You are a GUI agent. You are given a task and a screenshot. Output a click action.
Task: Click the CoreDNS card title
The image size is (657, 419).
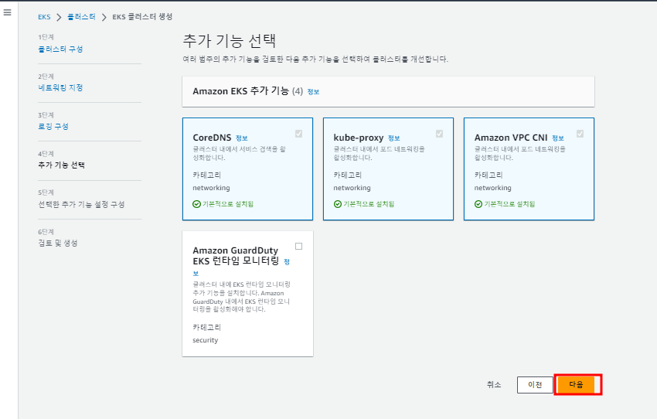(x=212, y=138)
